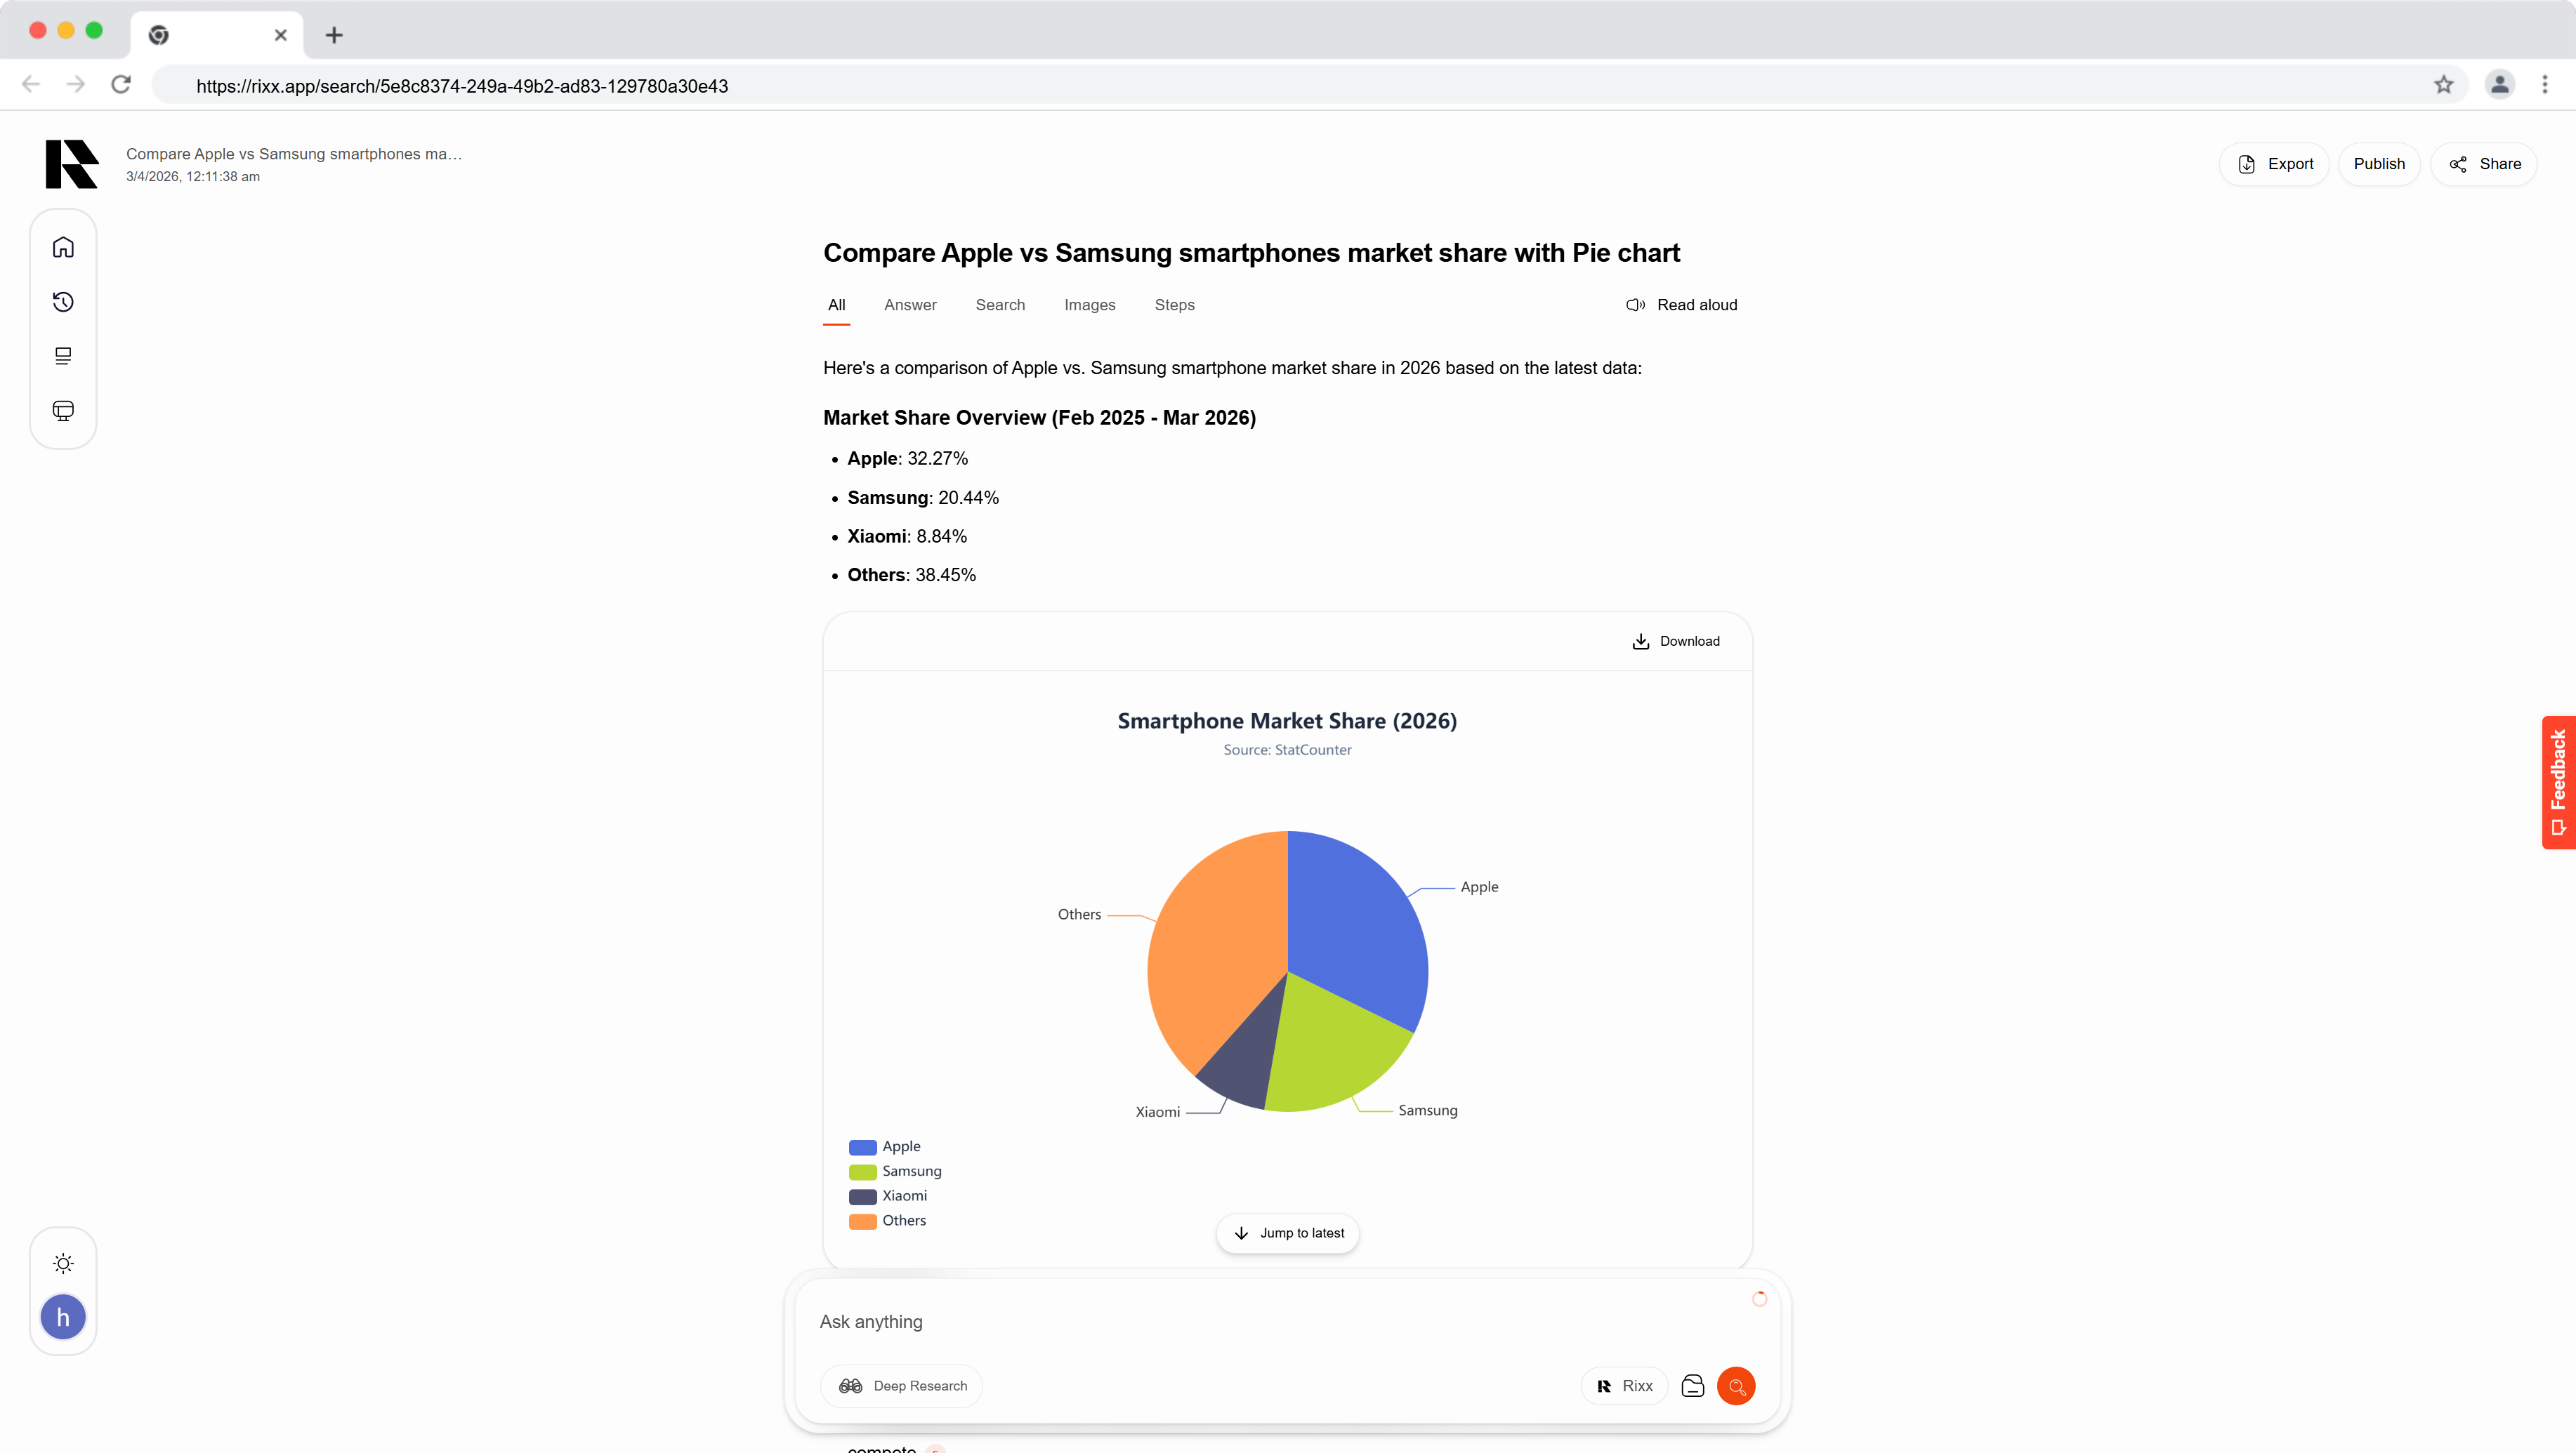The width and height of the screenshot is (2576, 1453).
Task: Toggle Apple series in chart legend
Action: tap(885, 1146)
